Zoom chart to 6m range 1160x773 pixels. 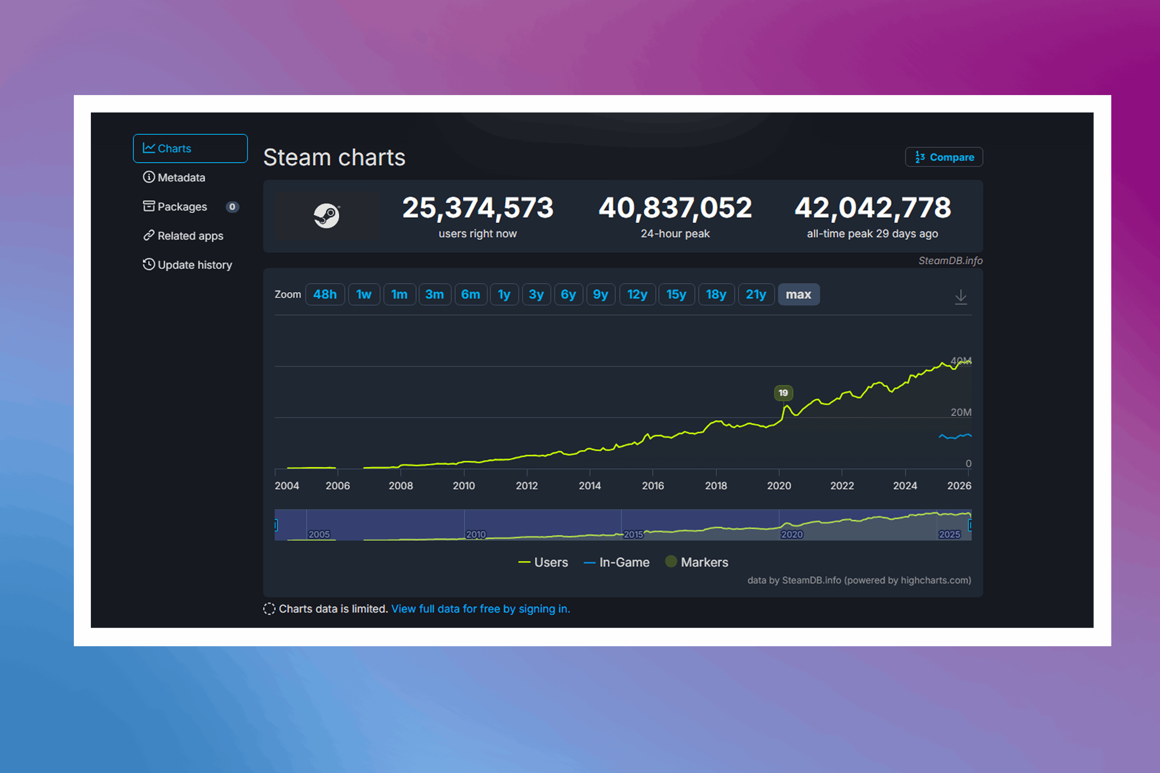(x=470, y=294)
